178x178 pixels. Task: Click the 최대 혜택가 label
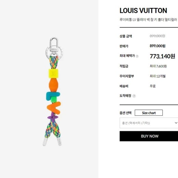[x=127, y=56]
